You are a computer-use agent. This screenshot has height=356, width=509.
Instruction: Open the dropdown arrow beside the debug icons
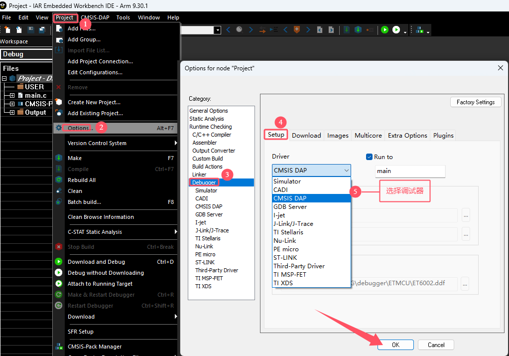[x=405, y=32]
